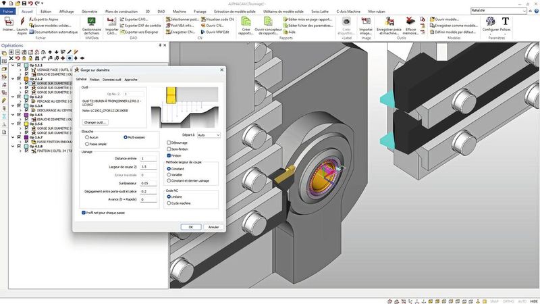
Task: Switch to the Données outil tab
Action: [112, 80]
